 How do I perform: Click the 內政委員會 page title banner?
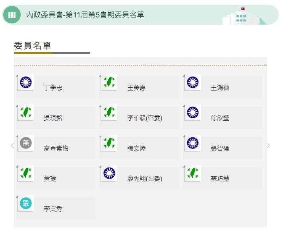tap(85, 15)
